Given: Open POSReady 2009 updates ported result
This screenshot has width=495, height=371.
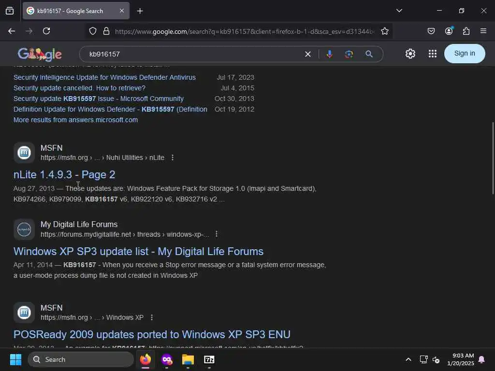Looking at the screenshot, I should tap(152, 334).
